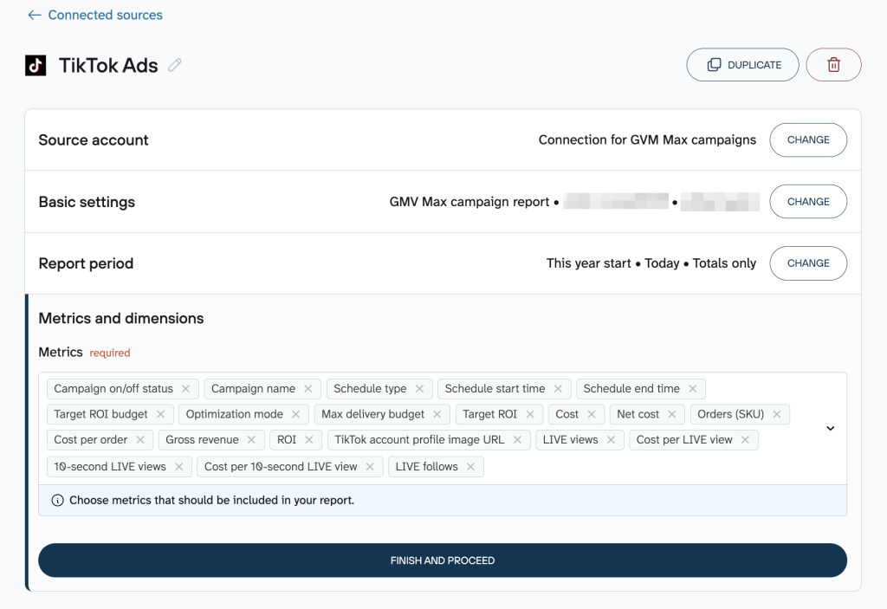Remove the Max delivery budget metric
This screenshot has width=887, height=609.
[437, 414]
